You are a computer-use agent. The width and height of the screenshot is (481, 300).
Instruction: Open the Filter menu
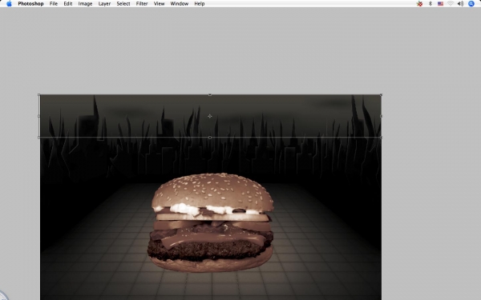coord(142,4)
